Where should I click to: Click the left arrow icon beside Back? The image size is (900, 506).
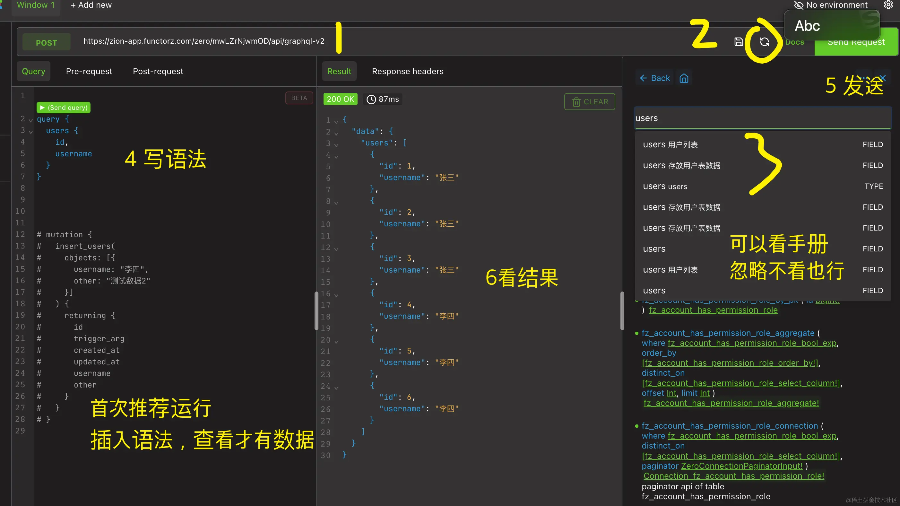coord(644,78)
